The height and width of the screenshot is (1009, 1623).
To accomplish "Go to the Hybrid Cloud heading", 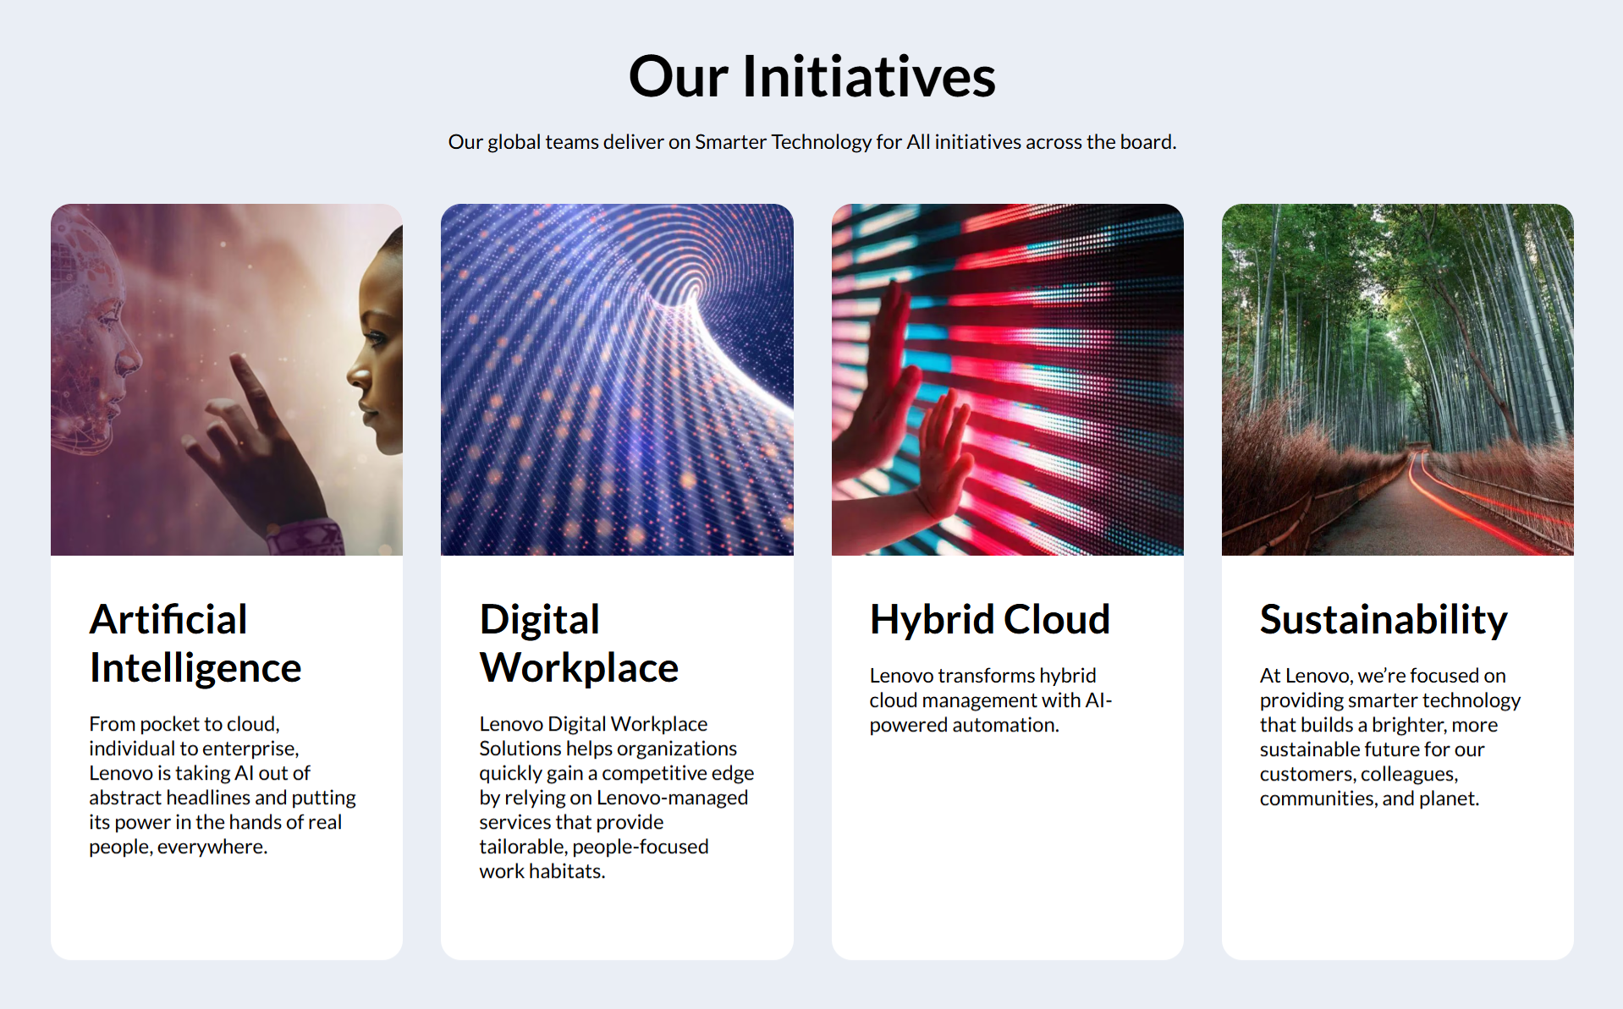I will [989, 619].
